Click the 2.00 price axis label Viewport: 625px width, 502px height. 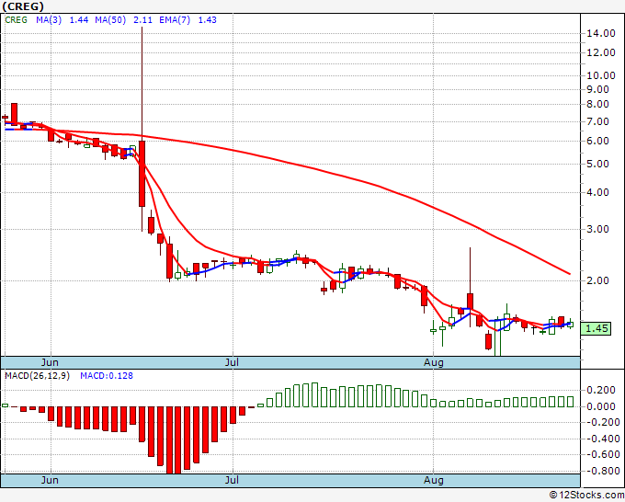pyautogui.click(x=598, y=280)
